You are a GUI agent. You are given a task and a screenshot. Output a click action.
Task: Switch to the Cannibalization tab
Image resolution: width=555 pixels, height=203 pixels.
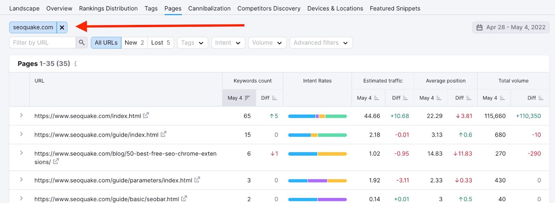(x=209, y=8)
